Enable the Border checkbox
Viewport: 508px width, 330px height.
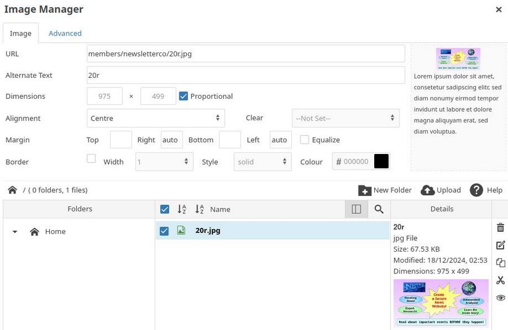(x=91, y=159)
